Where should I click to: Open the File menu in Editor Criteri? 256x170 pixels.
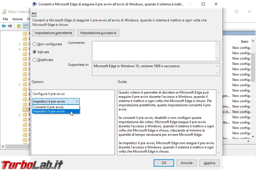5,19
